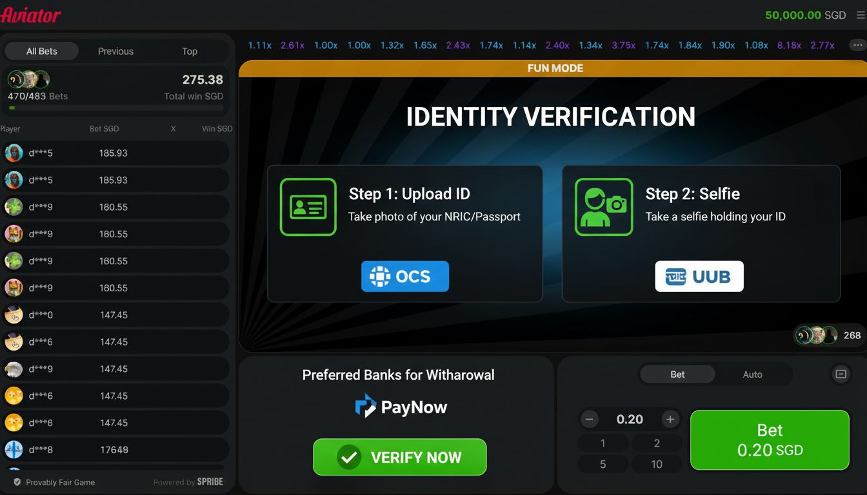
Task: Click avatar of first d***5 row
Action: tap(14, 153)
